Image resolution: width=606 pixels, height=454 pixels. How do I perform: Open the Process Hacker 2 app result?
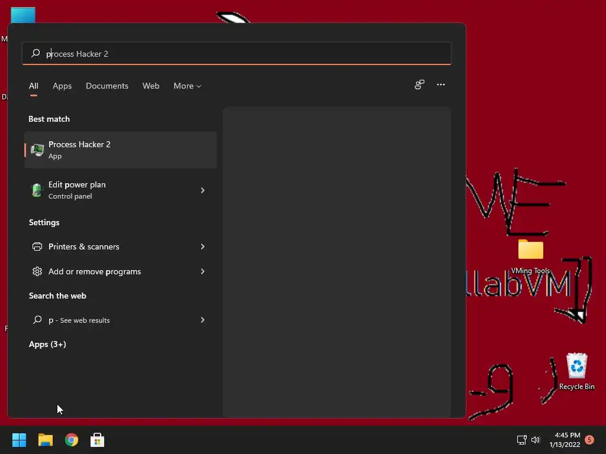pos(120,150)
